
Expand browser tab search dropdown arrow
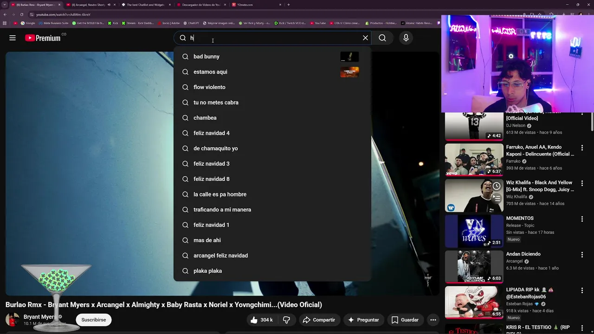click(5, 5)
